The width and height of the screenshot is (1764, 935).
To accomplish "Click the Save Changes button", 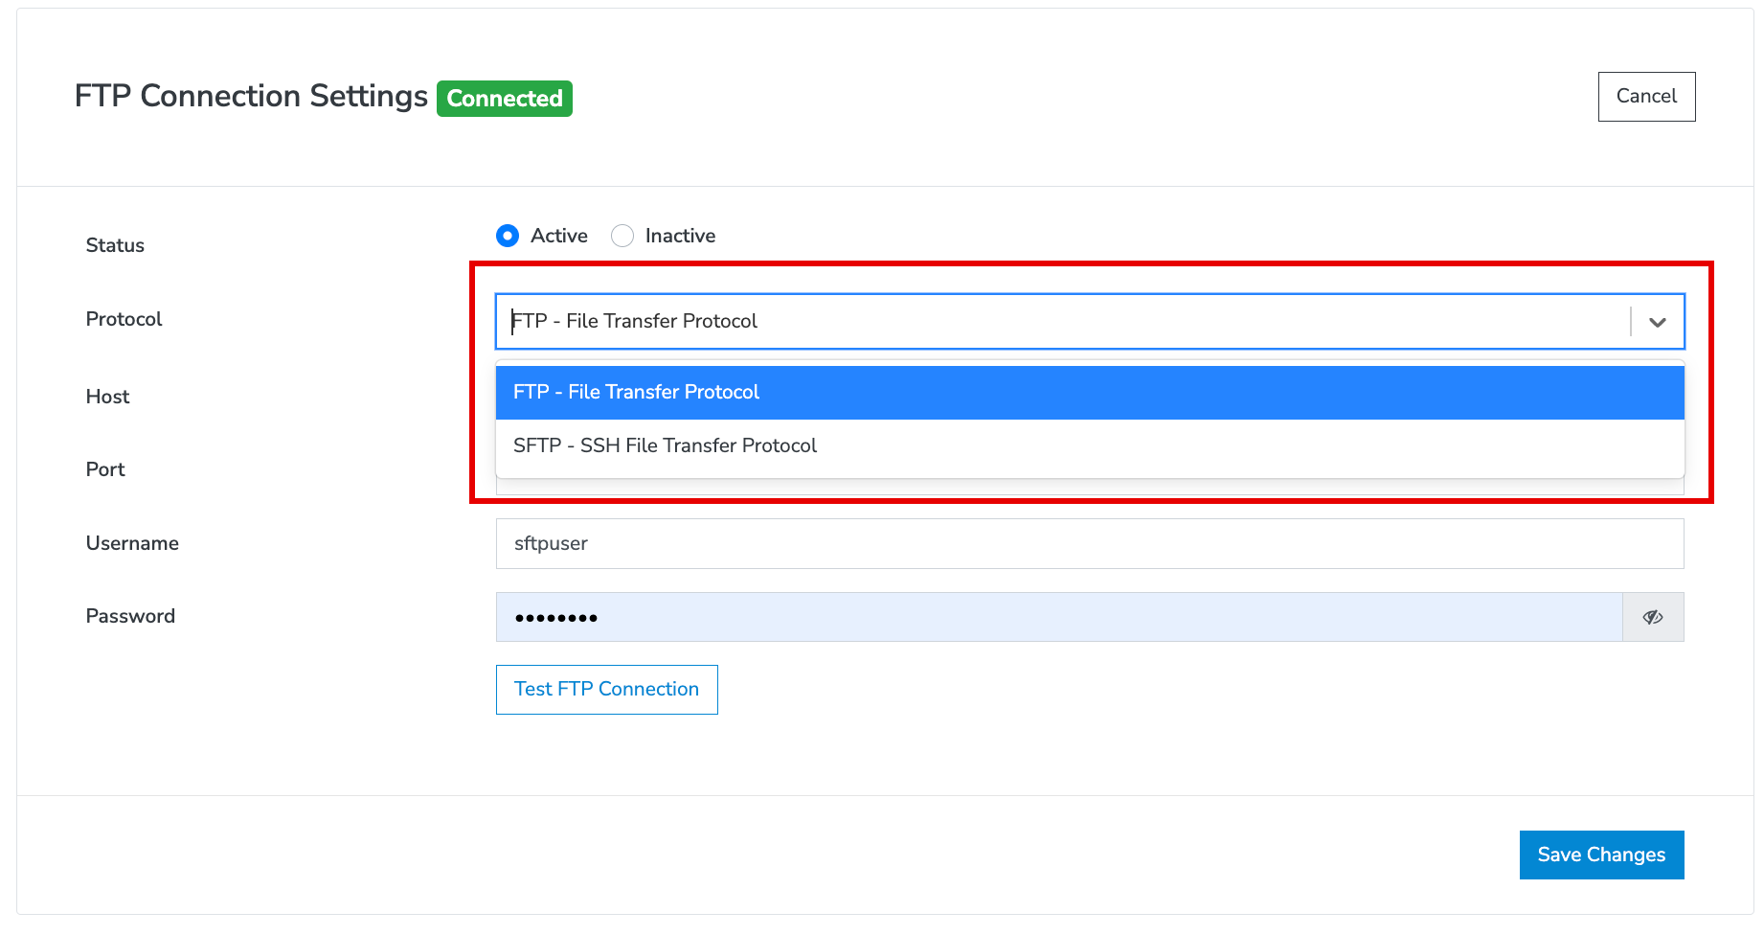I will [x=1600, y=855].
